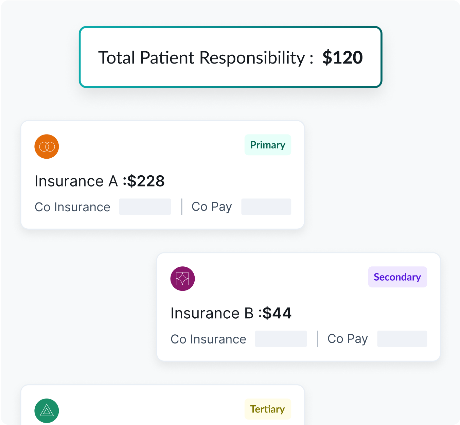This screenshot has width=460, height=425.
Task: Open the tertiary insurance card
Action: coord(163,405)
